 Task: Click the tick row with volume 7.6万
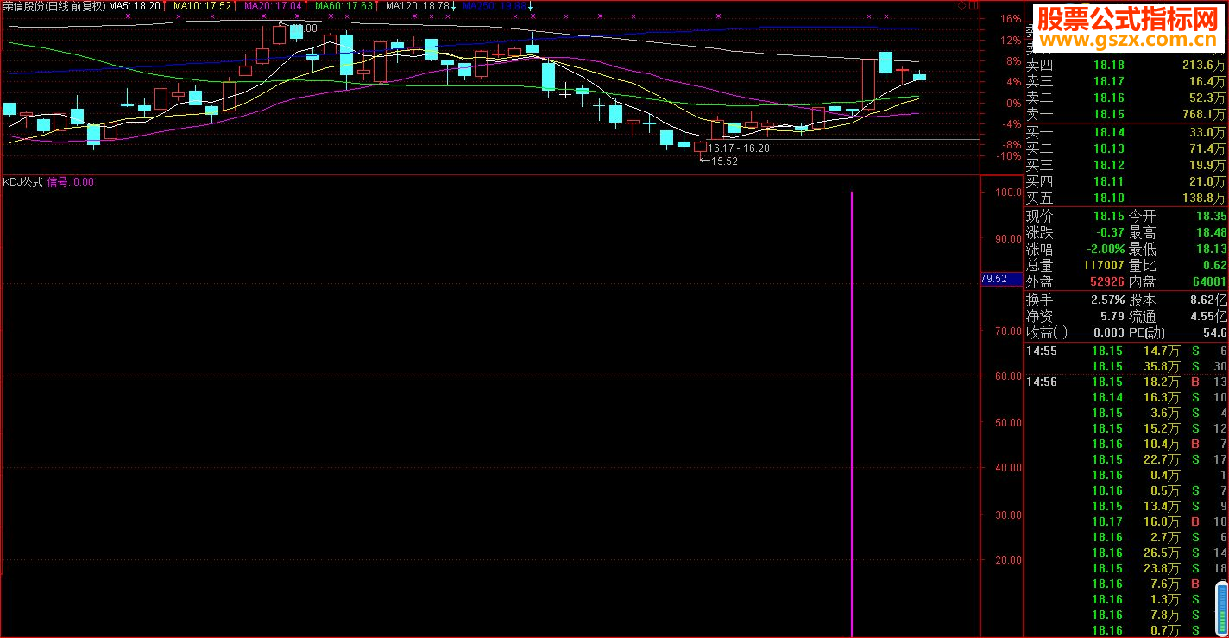click(x=1125, y=584)
